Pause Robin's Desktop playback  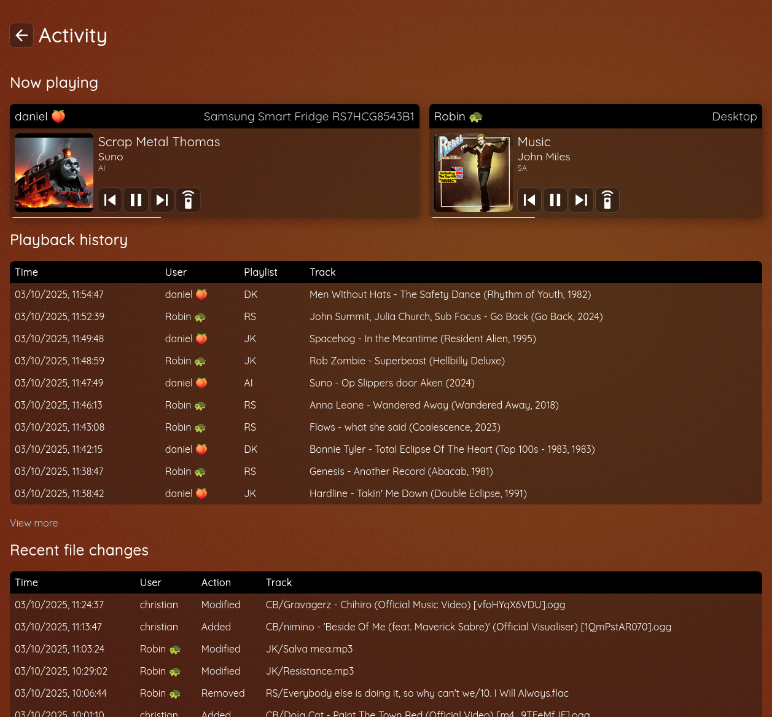click(555, 200)
